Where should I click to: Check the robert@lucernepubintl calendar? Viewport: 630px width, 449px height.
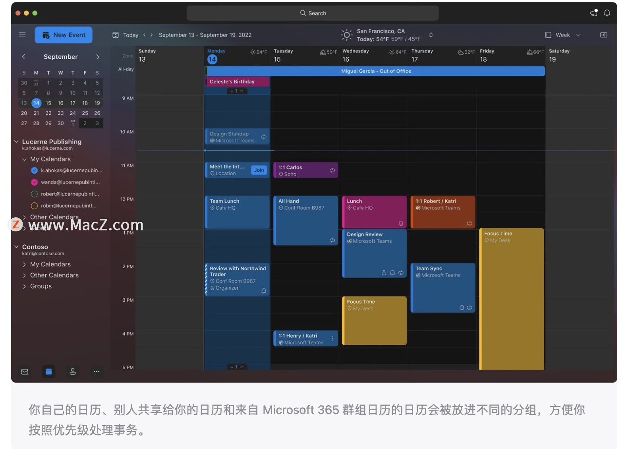[x=34, y=194]
